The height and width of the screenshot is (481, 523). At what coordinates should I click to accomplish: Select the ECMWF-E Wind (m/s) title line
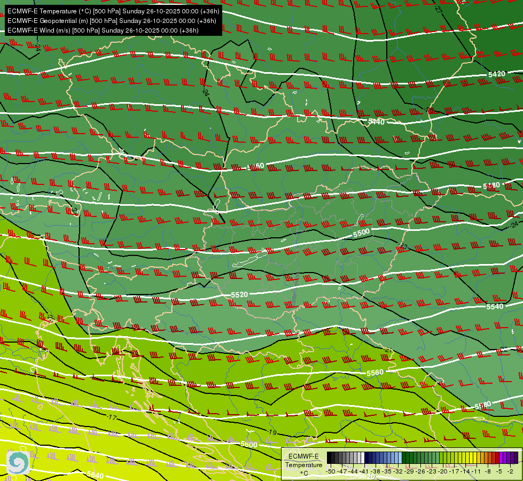tap(103, 30)
